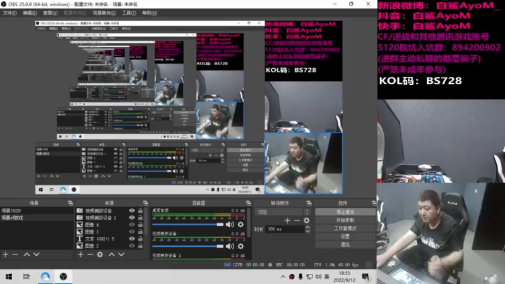Click 停止推流 button
The width and height of the screenshot is (505, 284).
(x=345, y=212)
